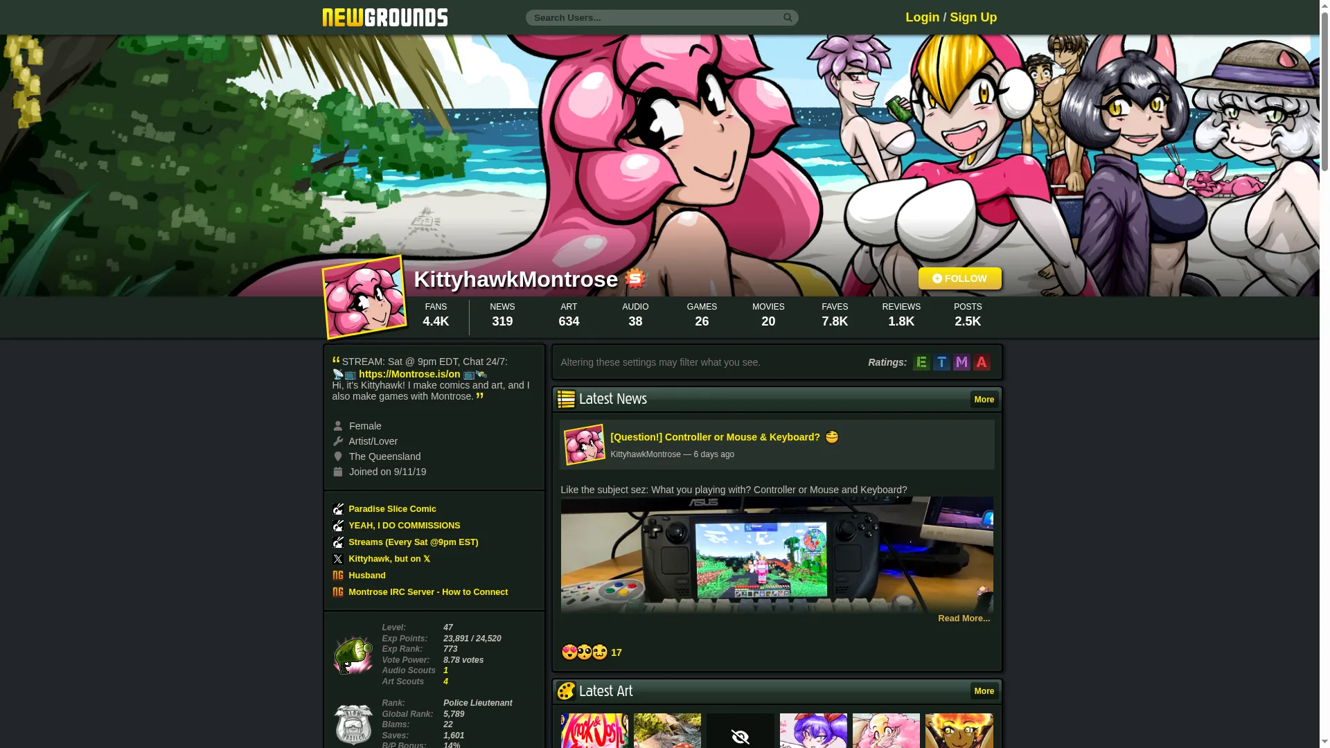Click the calendar icon beside Joined on 9/11/19

pyautogui.click(x=338, y=472)
